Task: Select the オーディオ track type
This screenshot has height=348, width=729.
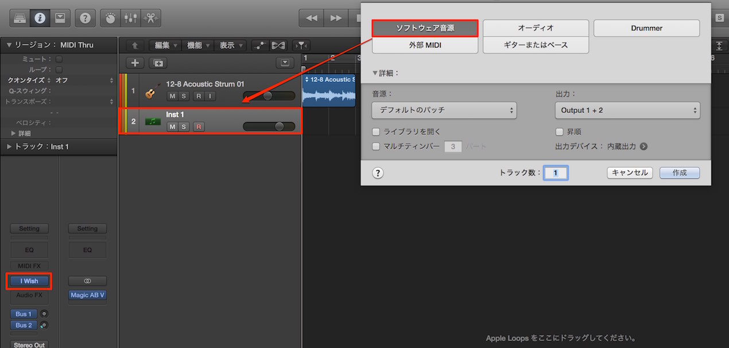Action: (536, 28)
